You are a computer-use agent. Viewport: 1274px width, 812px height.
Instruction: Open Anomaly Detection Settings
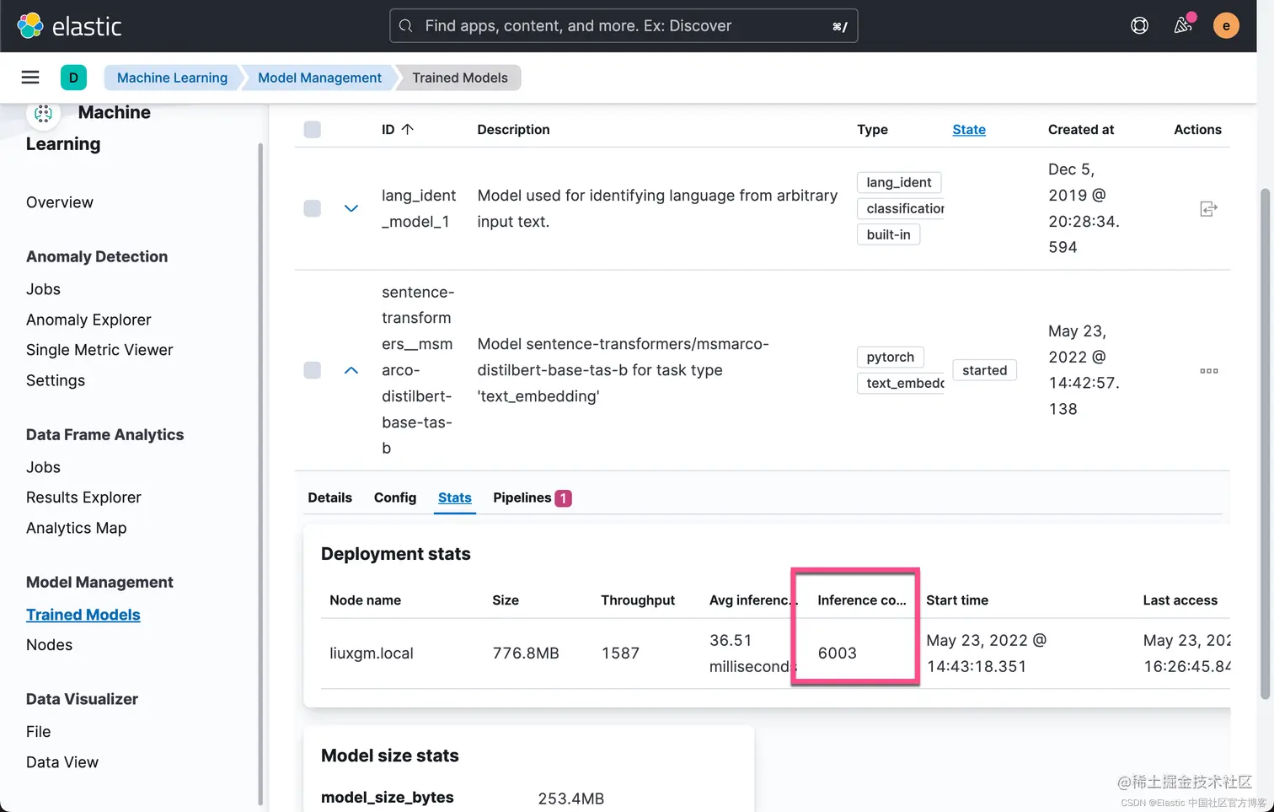pos(56,380)
